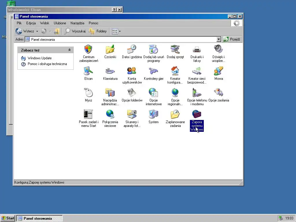Toggle the Foldery pane button
The height and width of the screenshot is (222, 296).
98,31
